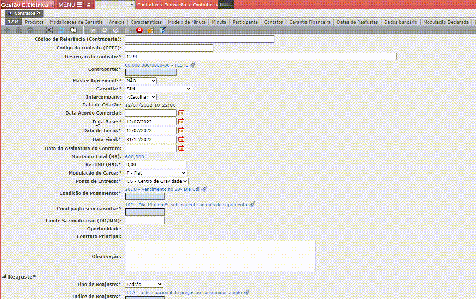Click the document with gear icon
This screenshot has width=476, height=299.
(x=150, y=30)
